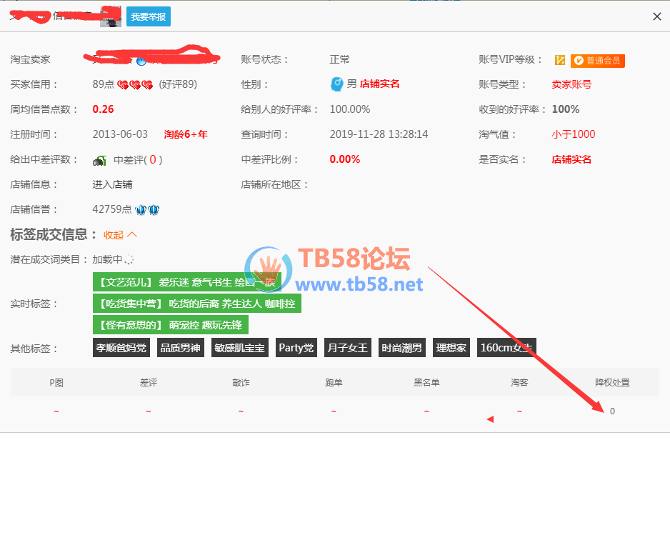Click the 中差评( 0 ) count text
The width and height of the screenshot is (670, 540).
click(x=138, y=160)
